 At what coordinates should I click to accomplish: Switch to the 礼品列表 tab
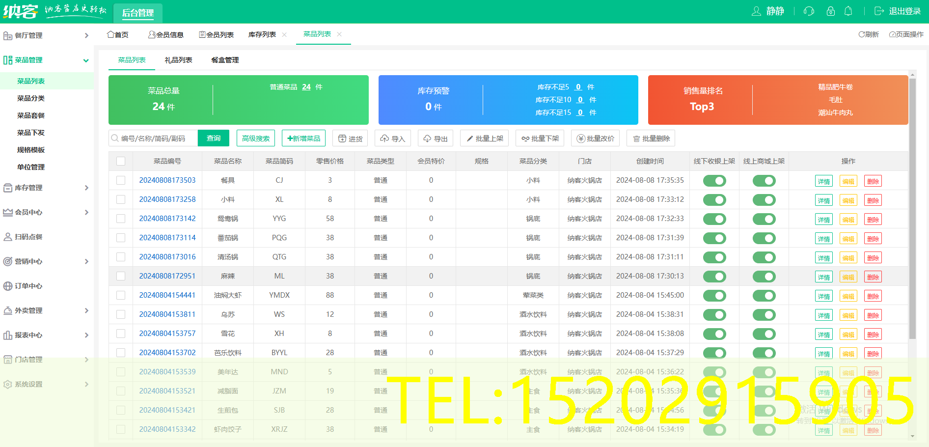coord(179,60)
